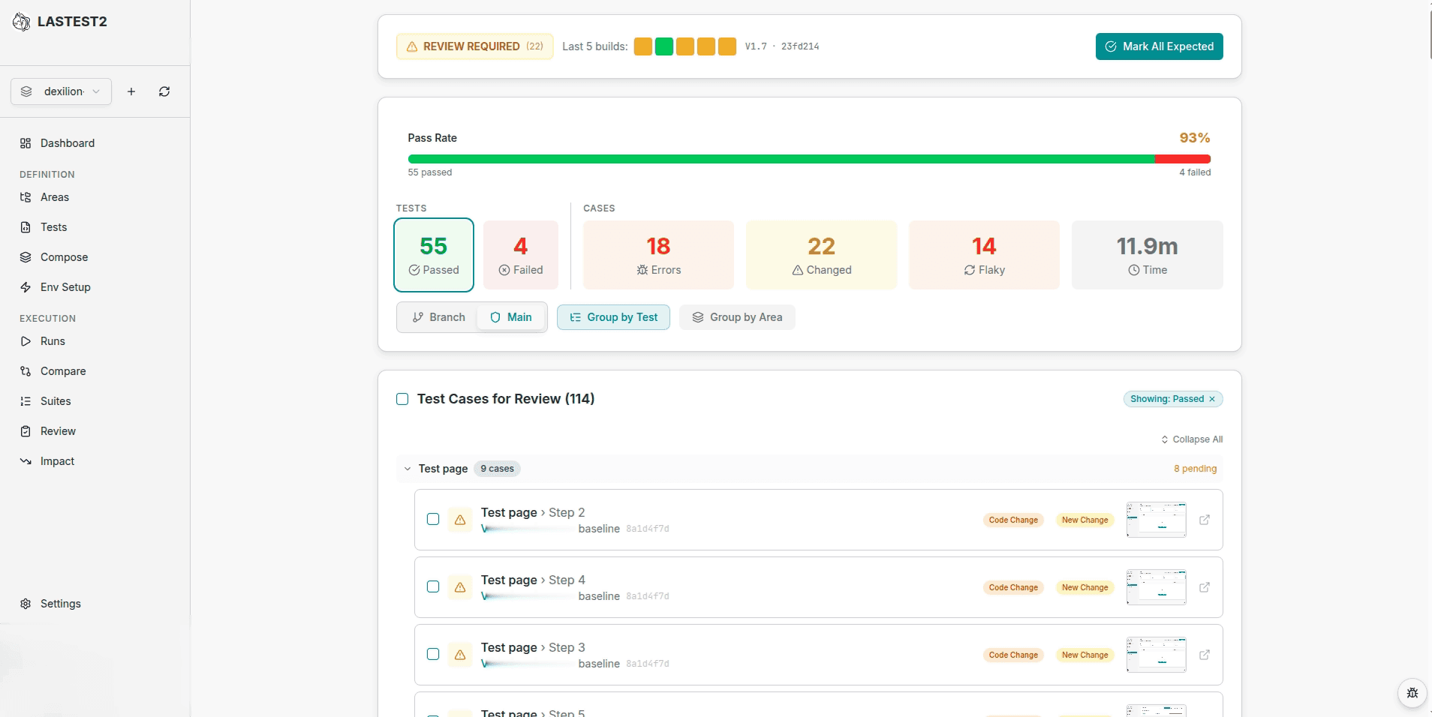
Task: Enable Group by Area
Action: click(x=737, y=317)
